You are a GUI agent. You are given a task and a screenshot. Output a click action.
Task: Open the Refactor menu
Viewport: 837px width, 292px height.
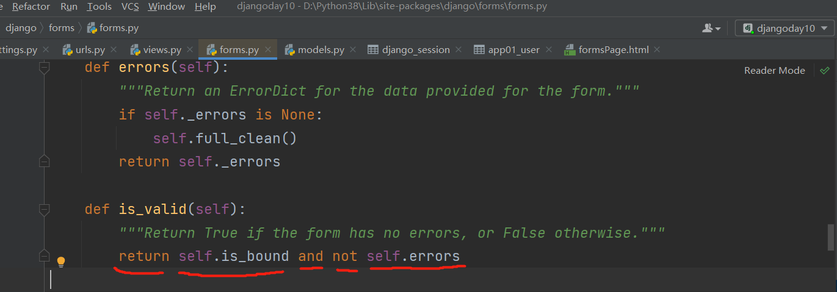click(31, 7)
